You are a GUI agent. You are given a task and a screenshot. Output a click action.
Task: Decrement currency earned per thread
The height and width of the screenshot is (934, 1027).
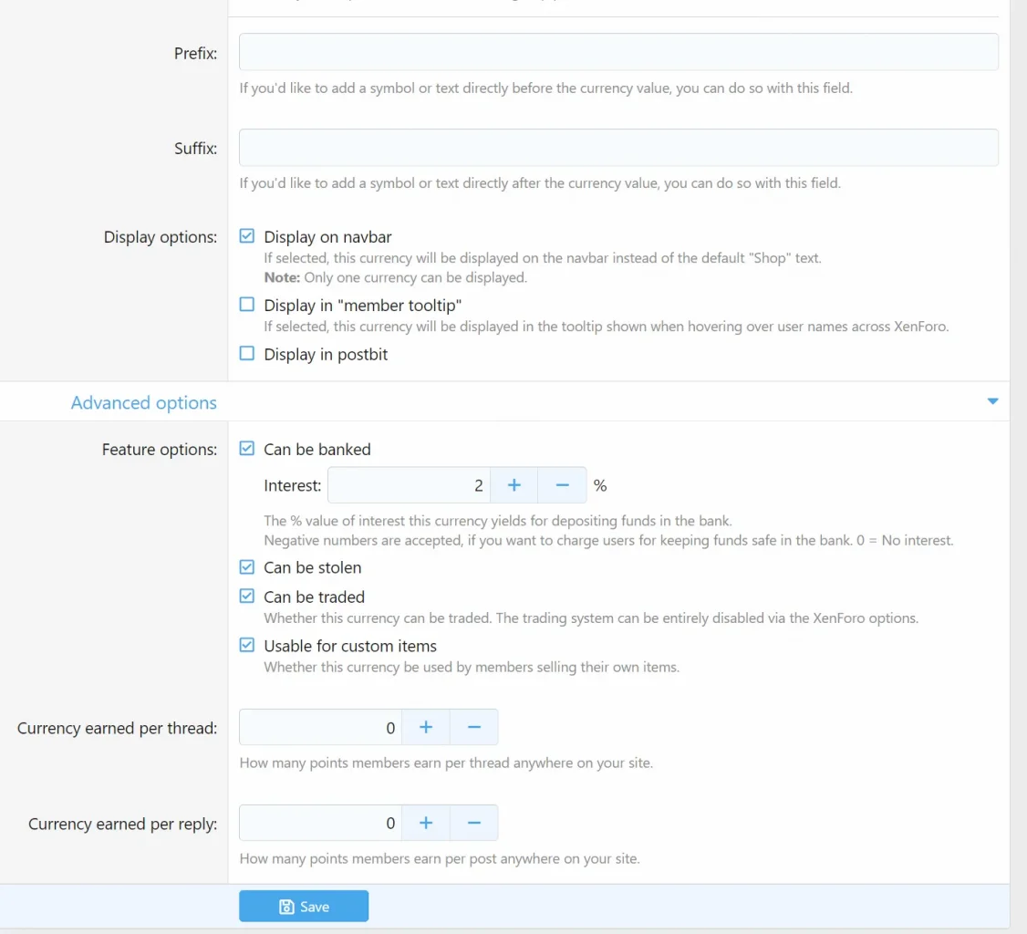(x=474, y=727)
